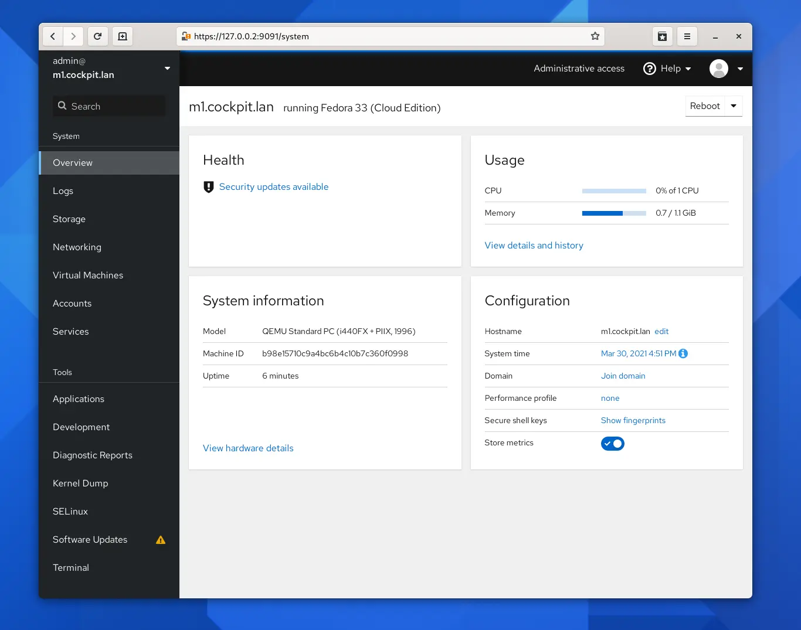This screenshot has width=801, height=630.
Task: Open Networking in the sidebar
Action: 77,247
